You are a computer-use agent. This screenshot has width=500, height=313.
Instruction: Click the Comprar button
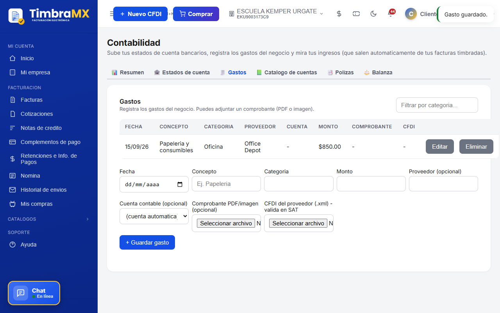pyautogui.click(x=196, y=14)
